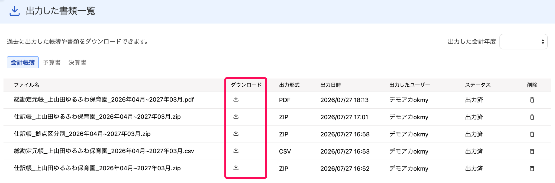The height and width of the screenshot is (183, 555).
Task: Click the 出力形式 column header
Action: [289, 85]
